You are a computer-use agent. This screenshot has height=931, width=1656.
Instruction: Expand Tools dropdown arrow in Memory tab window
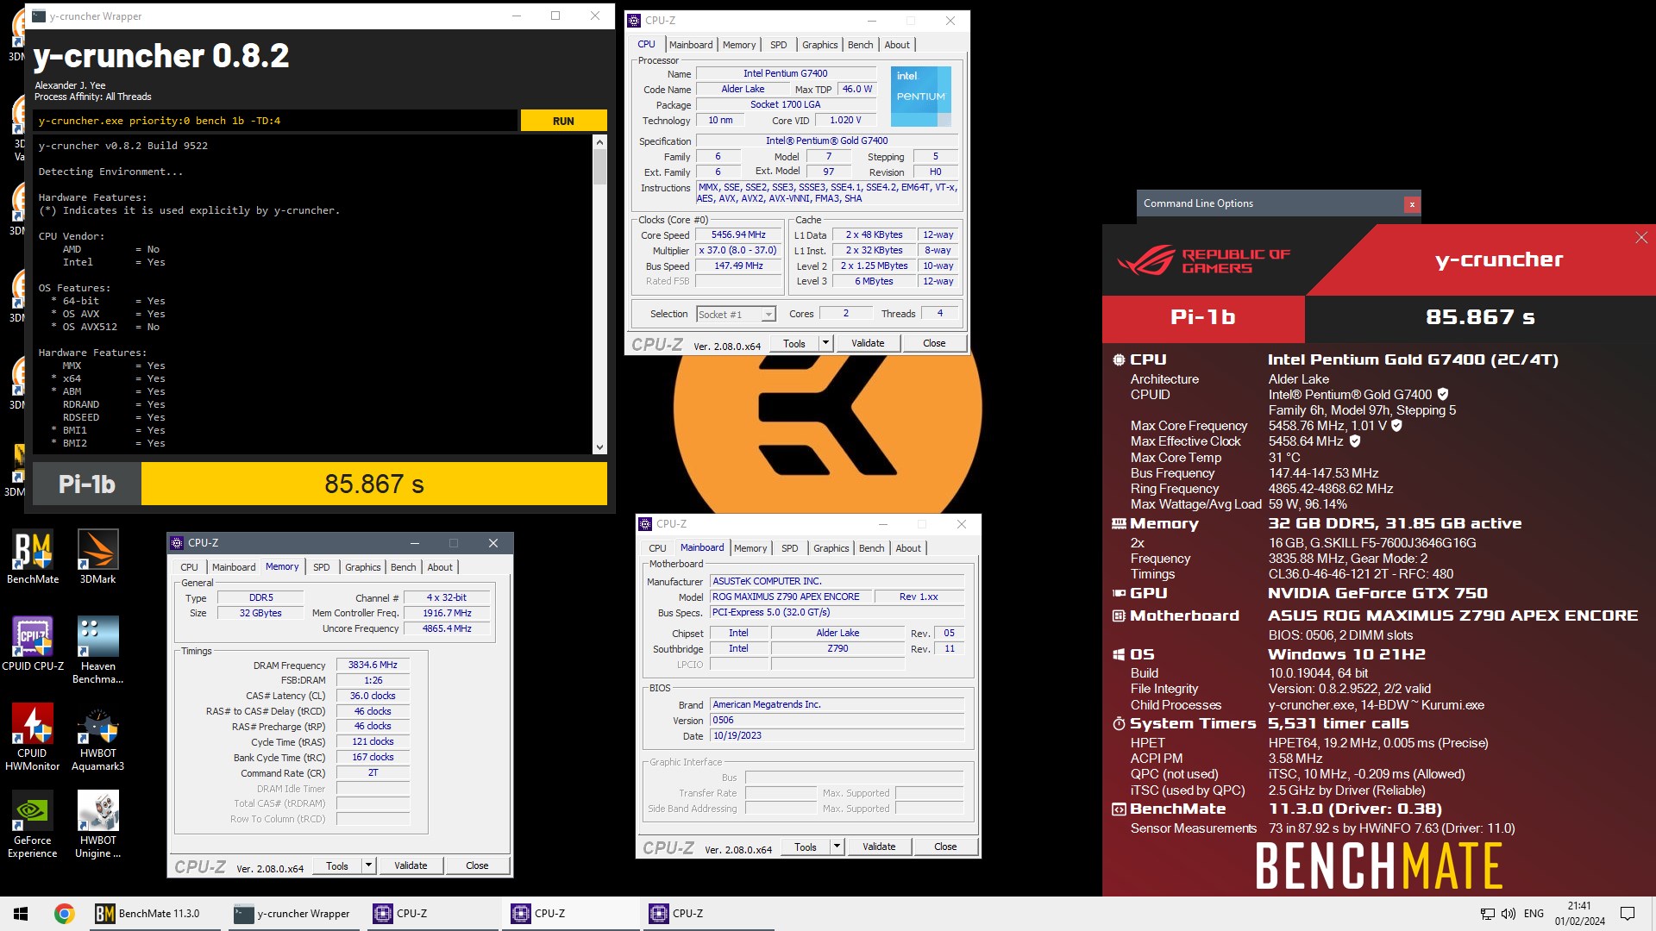pos(368,865)
